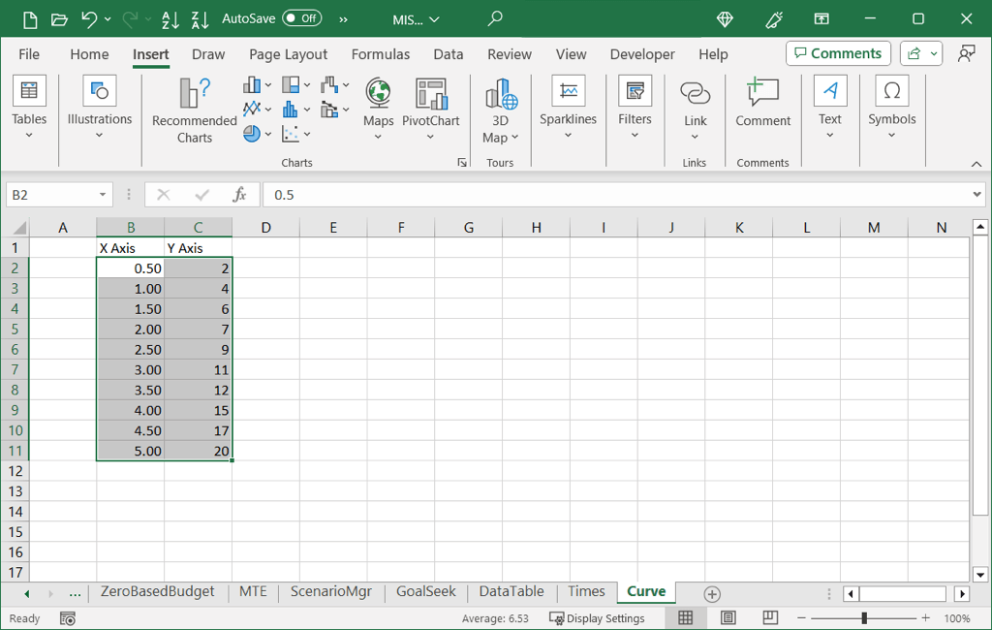Click the Recommended Charts button
The height and width of the screenshot is (630, 992).
[x=194, y=111]
